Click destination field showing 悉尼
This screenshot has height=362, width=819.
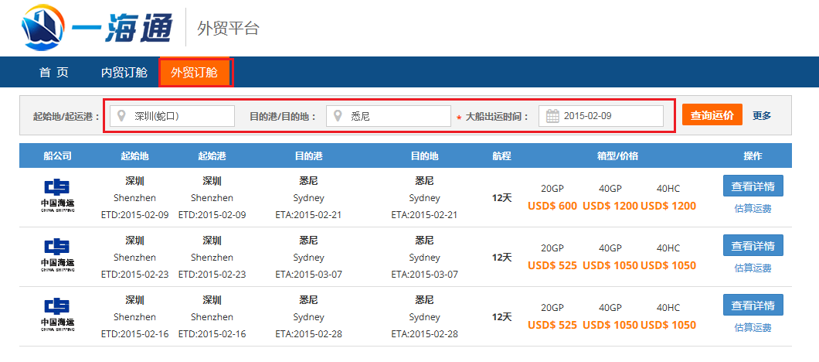point(389,115)
